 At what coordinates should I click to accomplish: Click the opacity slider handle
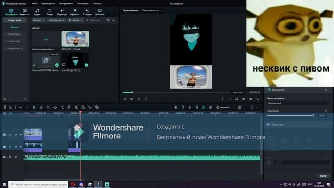click(313, 115)
